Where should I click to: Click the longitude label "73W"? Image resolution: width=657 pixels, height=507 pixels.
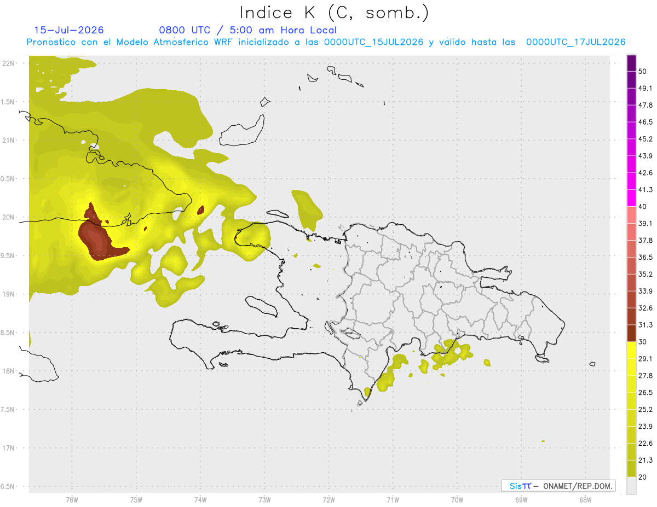(x=264, y=500)
